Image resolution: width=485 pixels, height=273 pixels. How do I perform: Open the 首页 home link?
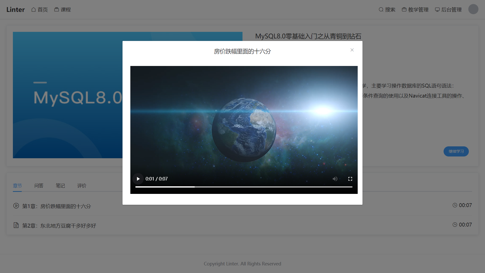pos(40,10)
